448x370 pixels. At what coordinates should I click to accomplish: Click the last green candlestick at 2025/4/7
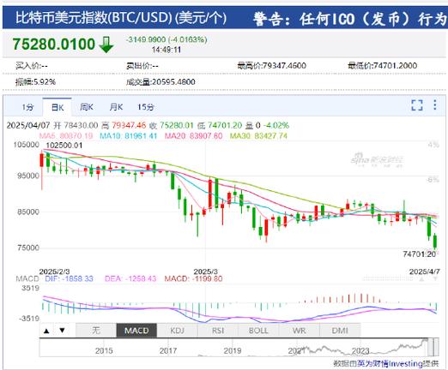435,242
